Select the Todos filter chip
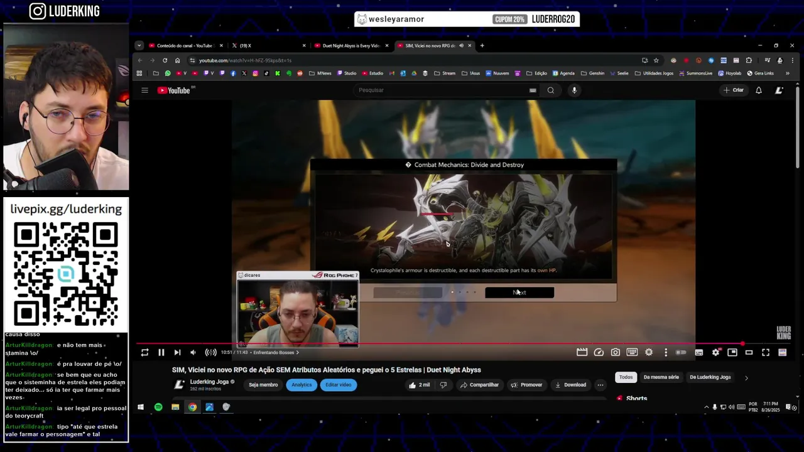This screenshot has width=804, height=452. click(x=626, y=377)
